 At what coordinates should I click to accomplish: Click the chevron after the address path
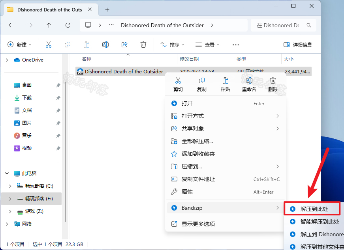click(x=212, y=25)
